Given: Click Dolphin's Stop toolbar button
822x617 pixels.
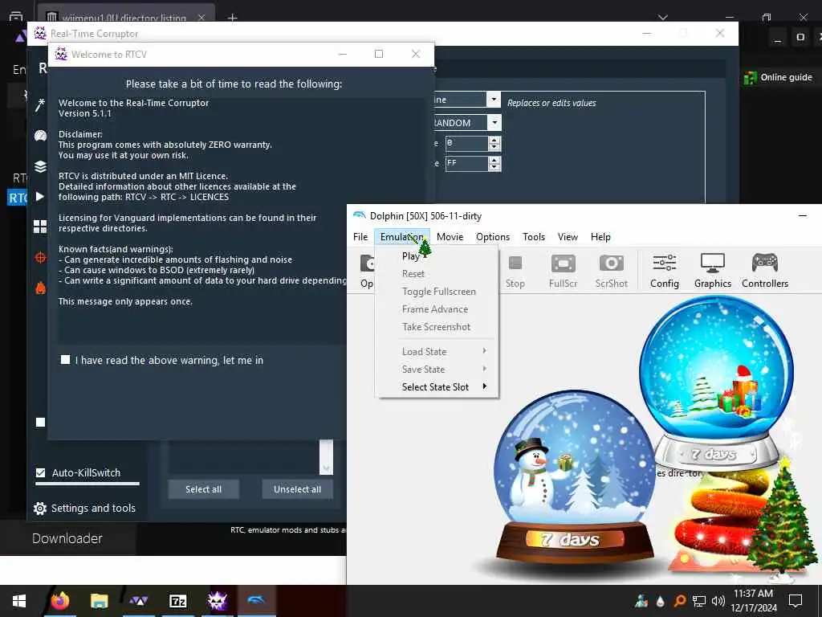Looking at the screenshot, I should coord(515,272).
